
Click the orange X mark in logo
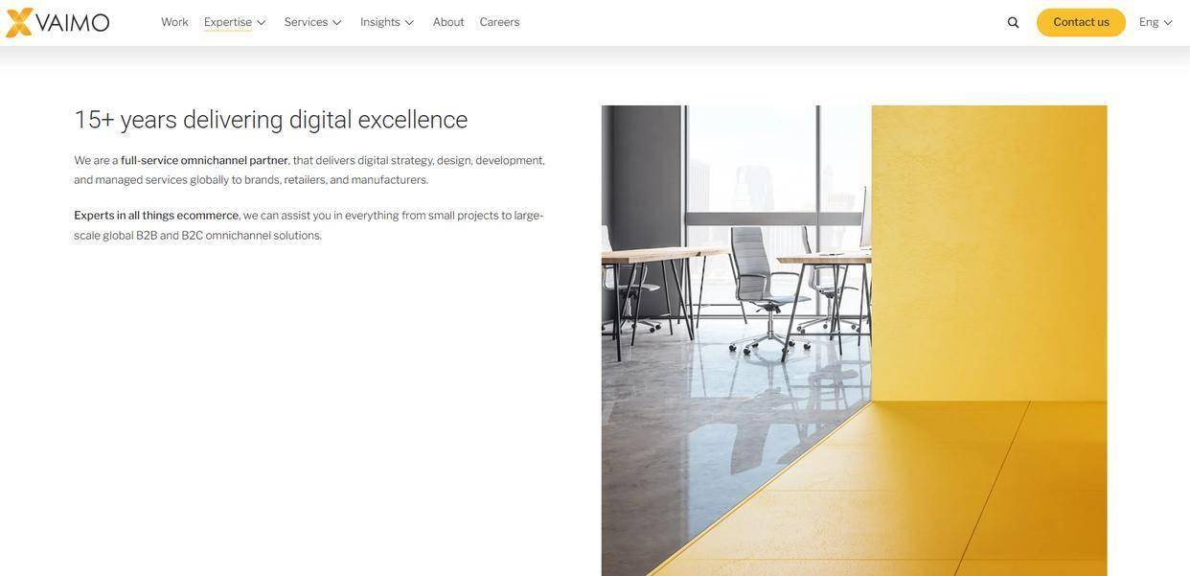20,22
